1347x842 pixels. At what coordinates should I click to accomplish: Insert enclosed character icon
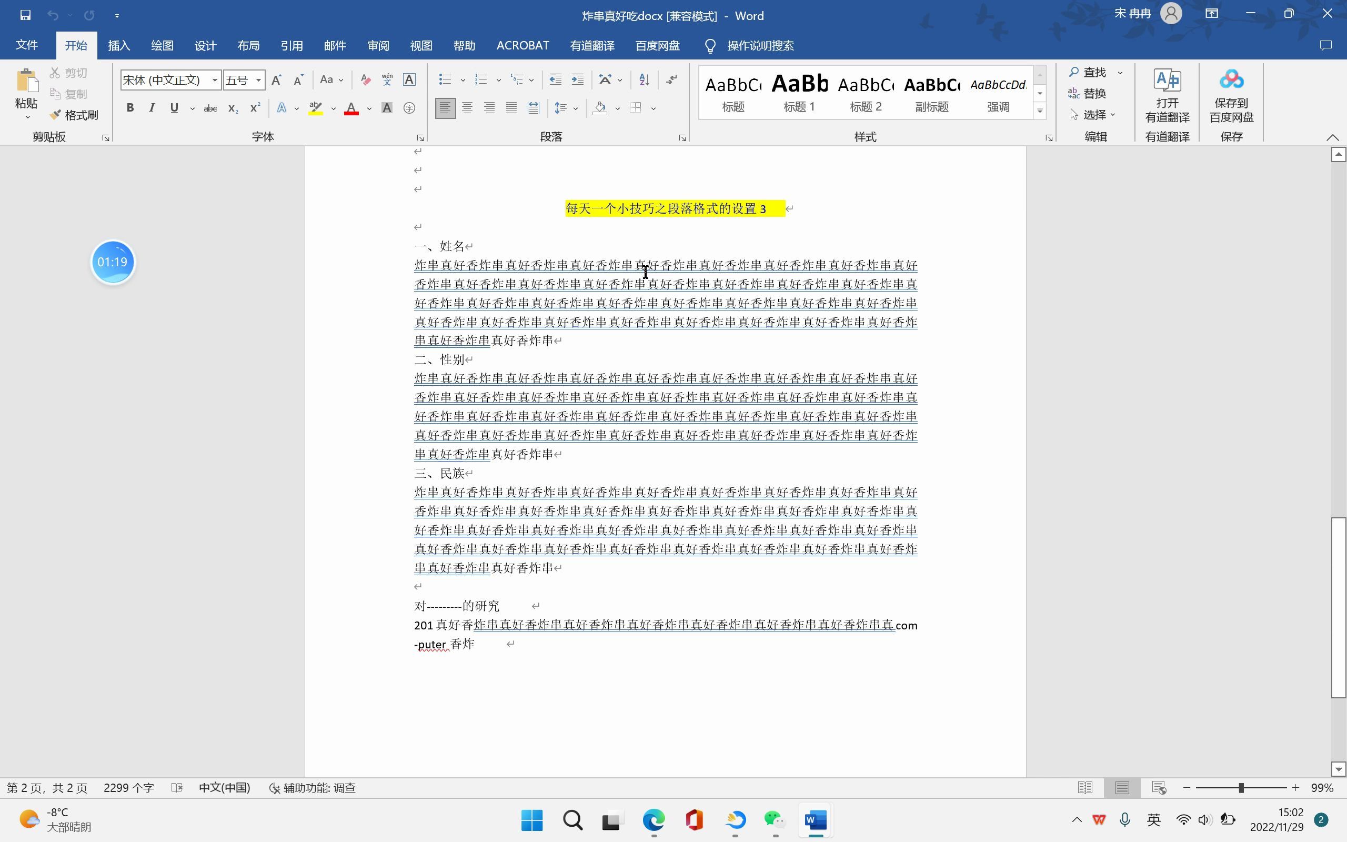[x=409, y=108]
